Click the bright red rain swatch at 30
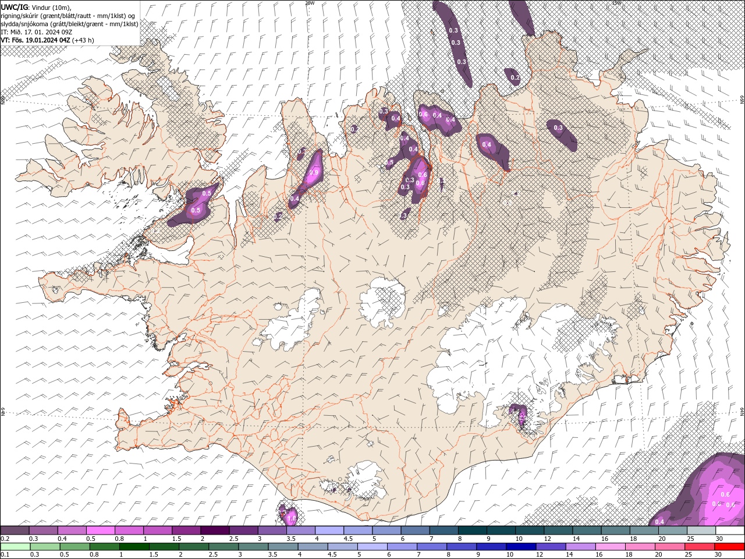 point(729,547)
